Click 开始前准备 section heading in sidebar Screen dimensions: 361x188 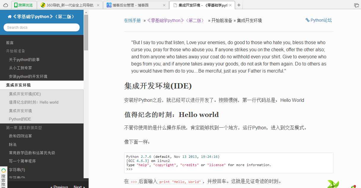16,51
